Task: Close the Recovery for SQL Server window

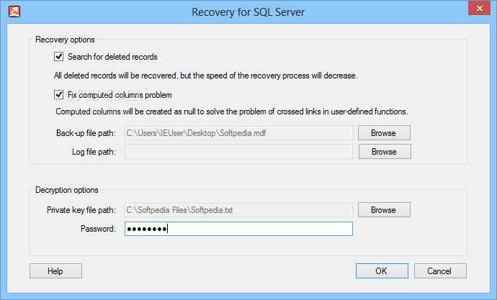Action: pos(479,8)
